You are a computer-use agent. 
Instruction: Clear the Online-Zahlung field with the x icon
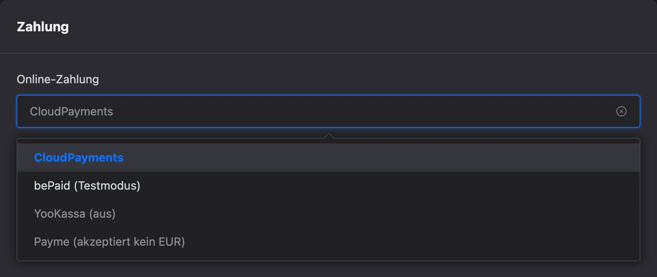[x=621, y=111]
